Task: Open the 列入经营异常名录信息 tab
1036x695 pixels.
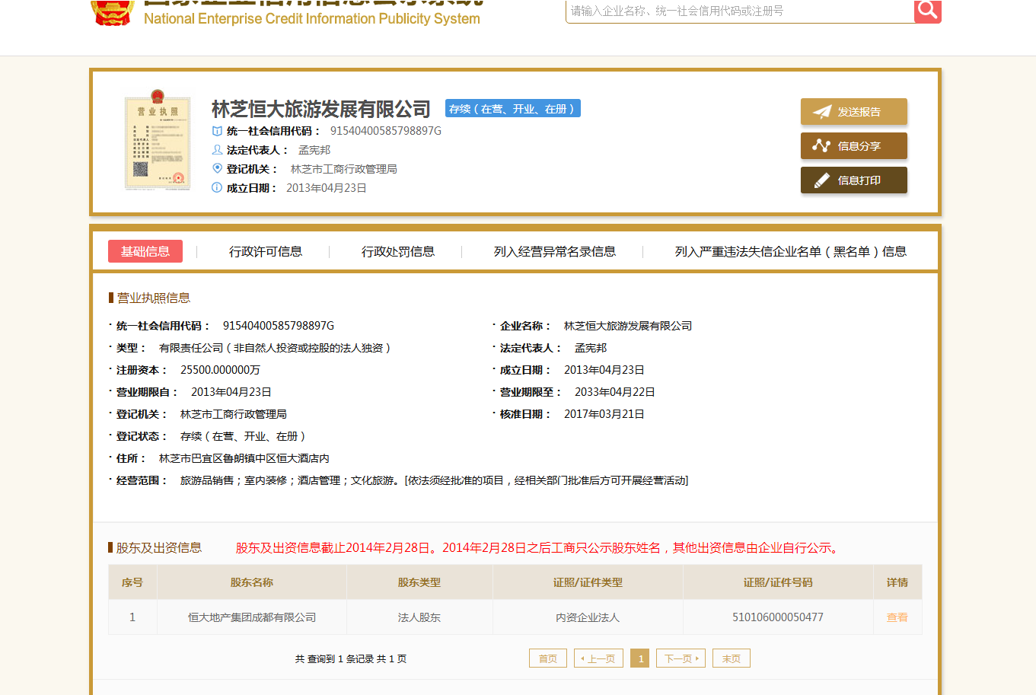Action: click(x=555, y=251)
